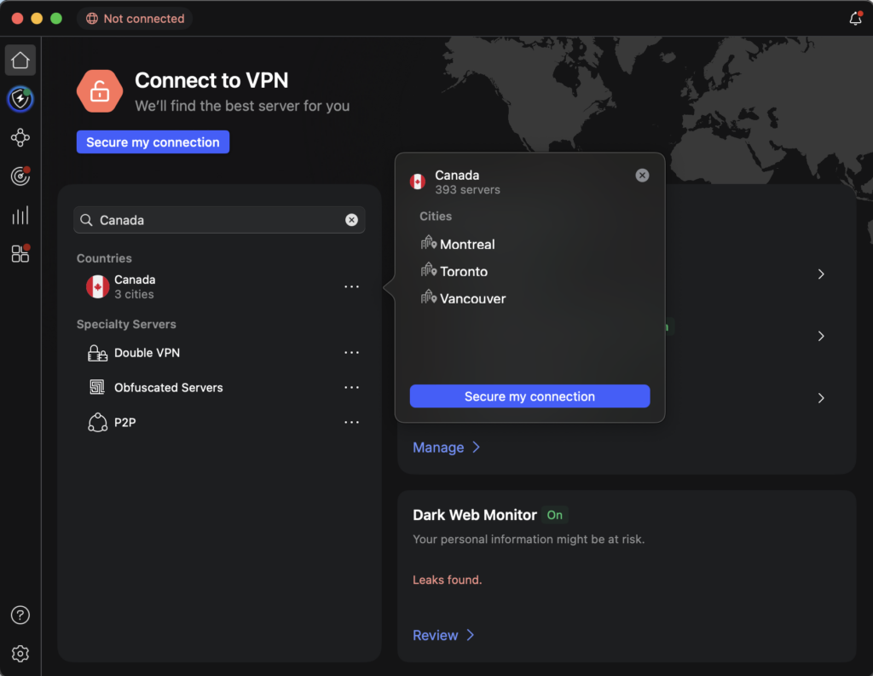
Task: Click We'll find the best server text
Action: (x=242, y=106)
